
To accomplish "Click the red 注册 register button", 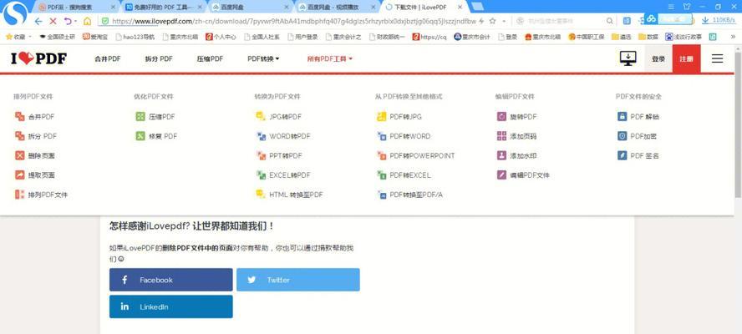I will click(687, 58).
